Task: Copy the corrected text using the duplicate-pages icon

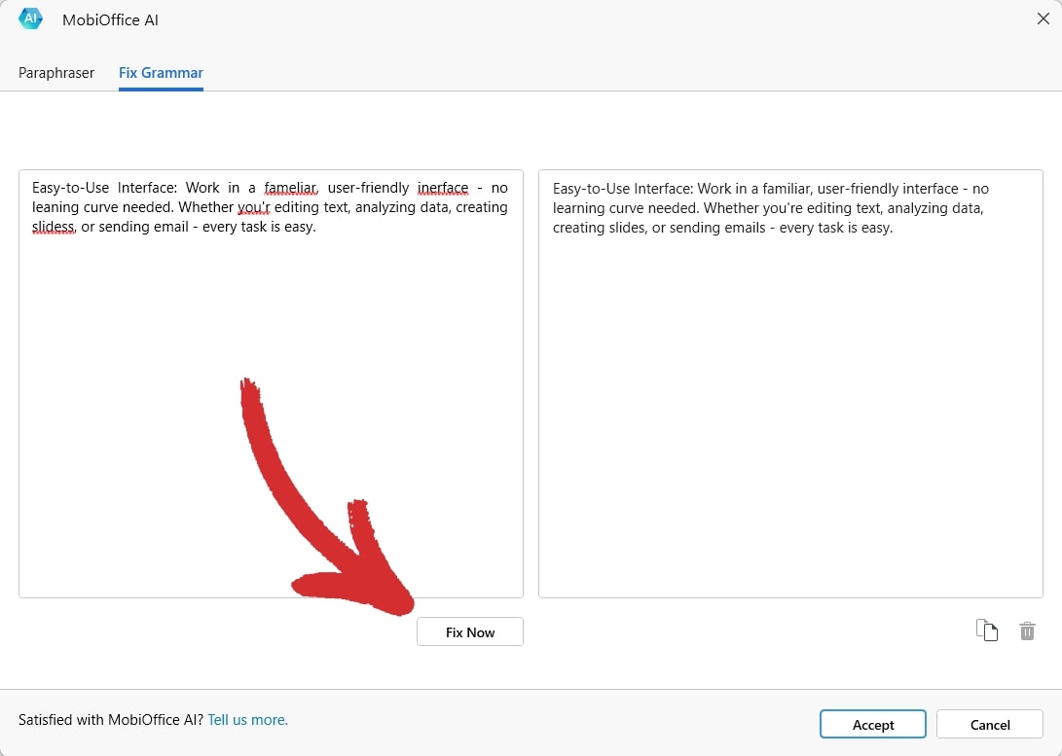Action: point(987,630)
